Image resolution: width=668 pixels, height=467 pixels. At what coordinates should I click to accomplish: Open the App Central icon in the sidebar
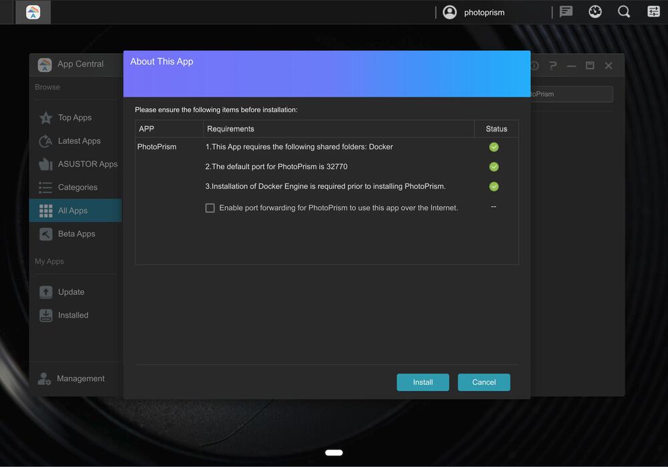pyautogui.click(x=44, y=64)
